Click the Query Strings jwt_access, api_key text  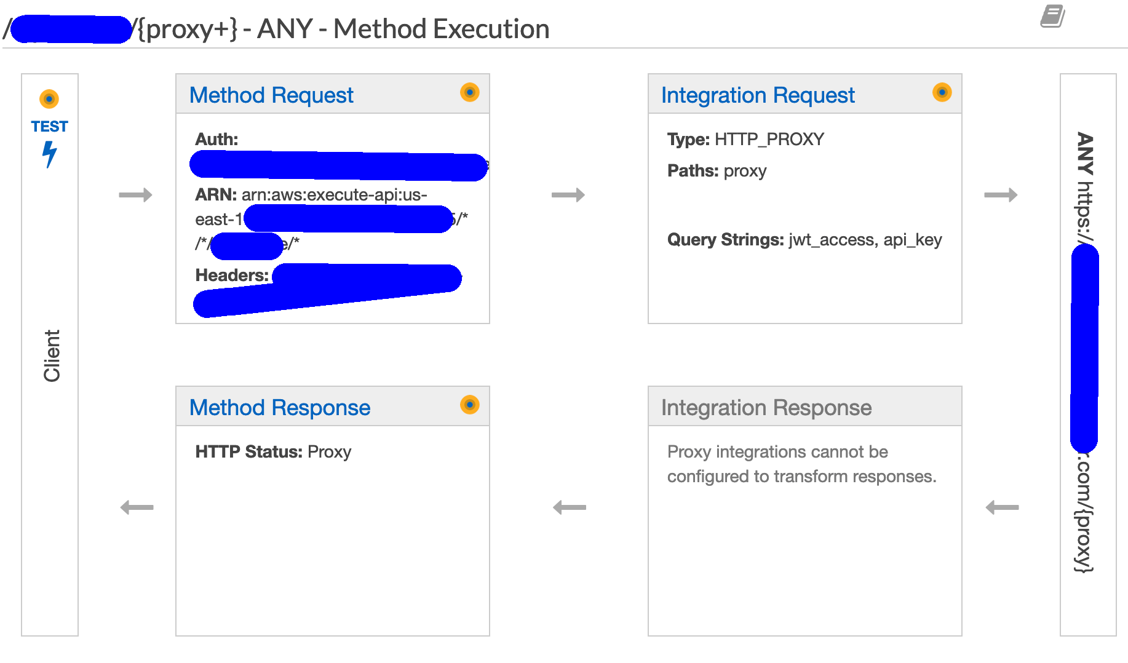(804, 240)
